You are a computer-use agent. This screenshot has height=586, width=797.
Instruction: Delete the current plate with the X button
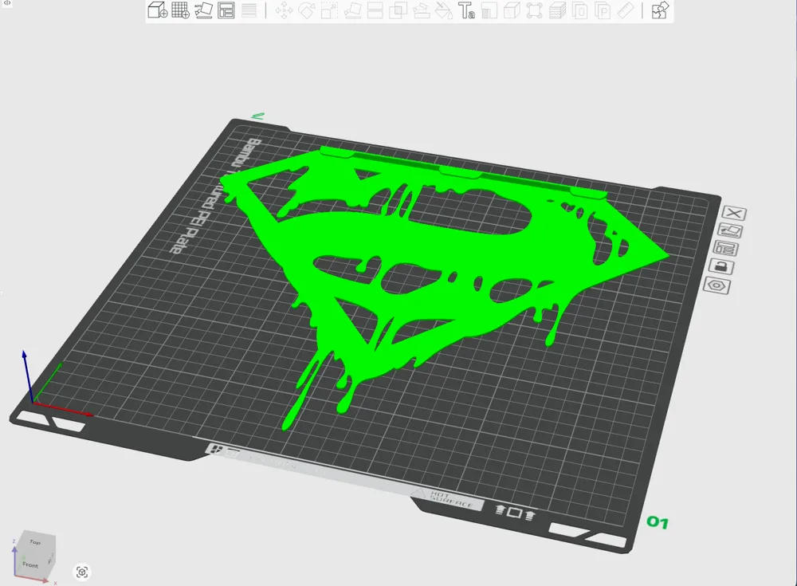click(733, 213)
